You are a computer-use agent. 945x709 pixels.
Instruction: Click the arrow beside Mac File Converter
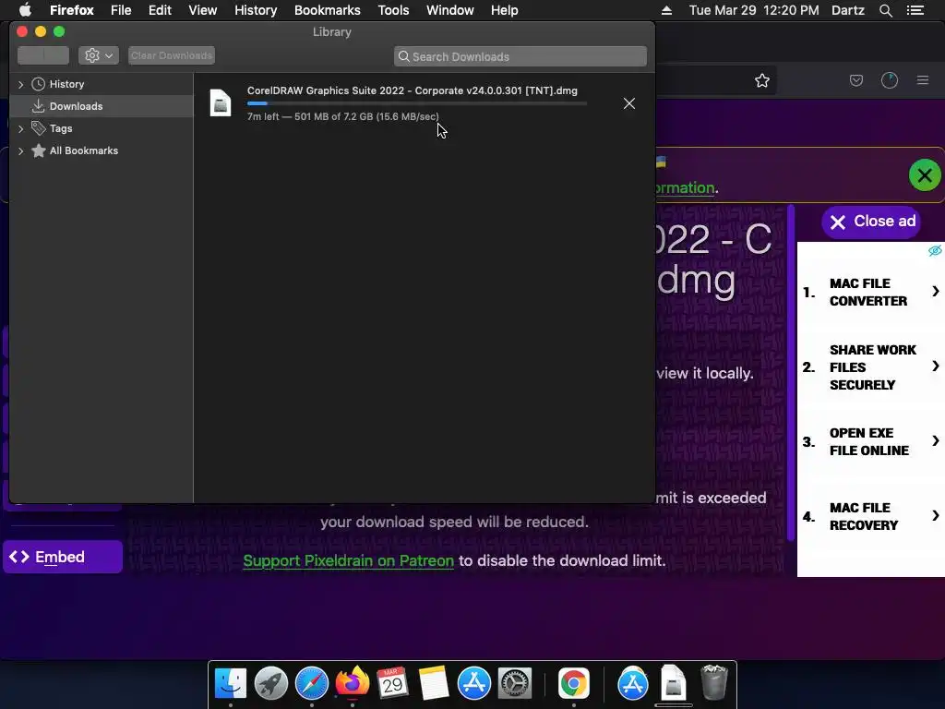click(936, 292)
